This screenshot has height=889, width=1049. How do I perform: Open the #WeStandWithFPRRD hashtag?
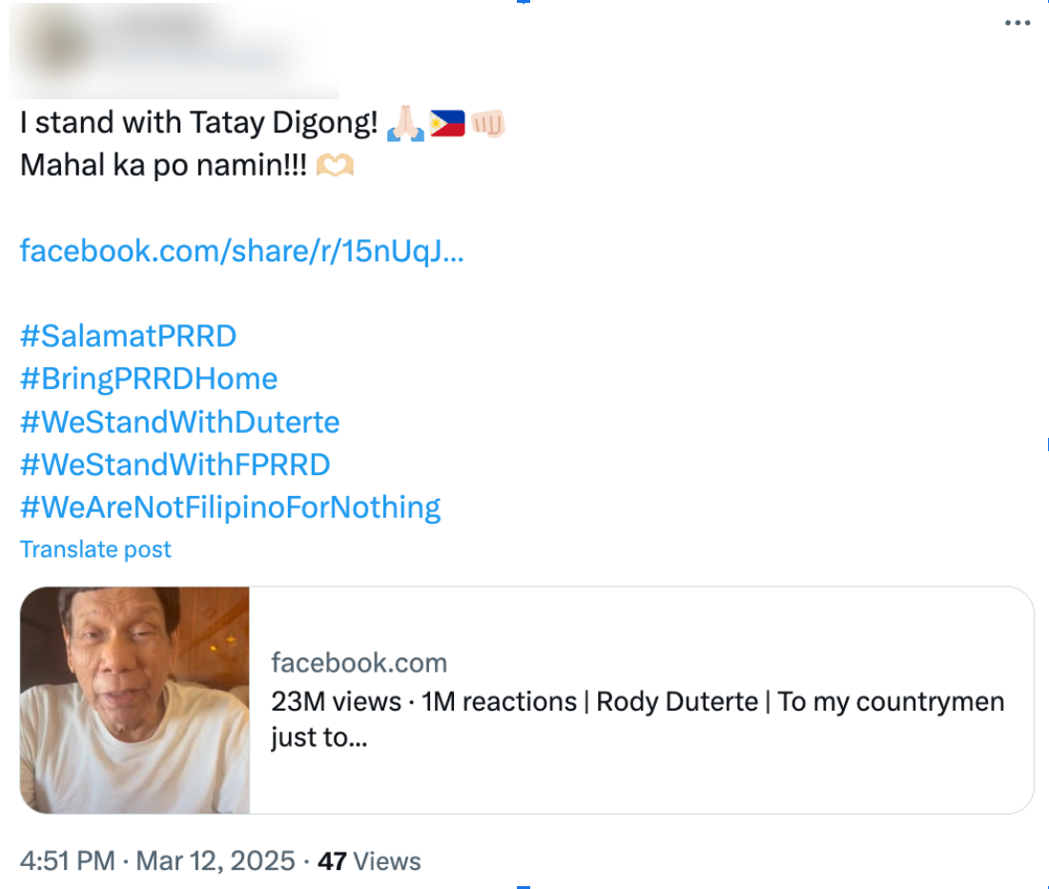click(x=175, y=465)
